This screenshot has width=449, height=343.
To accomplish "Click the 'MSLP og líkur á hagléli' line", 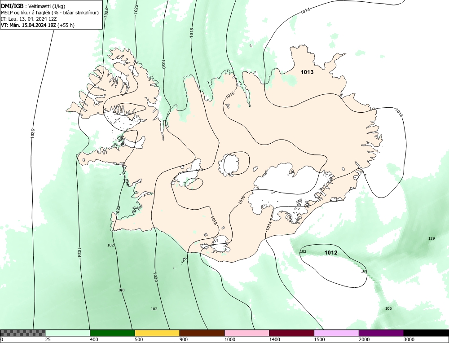I will tap(50, 13).
